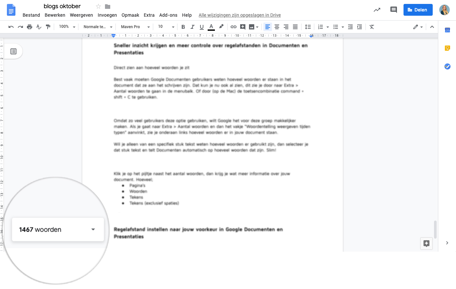The image size is (456, 289).
Task: Toggle italic formatting
Action: pos(193,27)
